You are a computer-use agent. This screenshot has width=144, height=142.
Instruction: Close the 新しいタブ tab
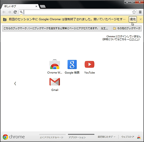pos(36,6)
